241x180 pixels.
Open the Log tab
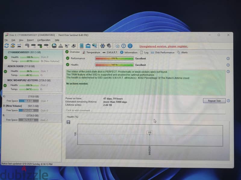click(144, 52)
